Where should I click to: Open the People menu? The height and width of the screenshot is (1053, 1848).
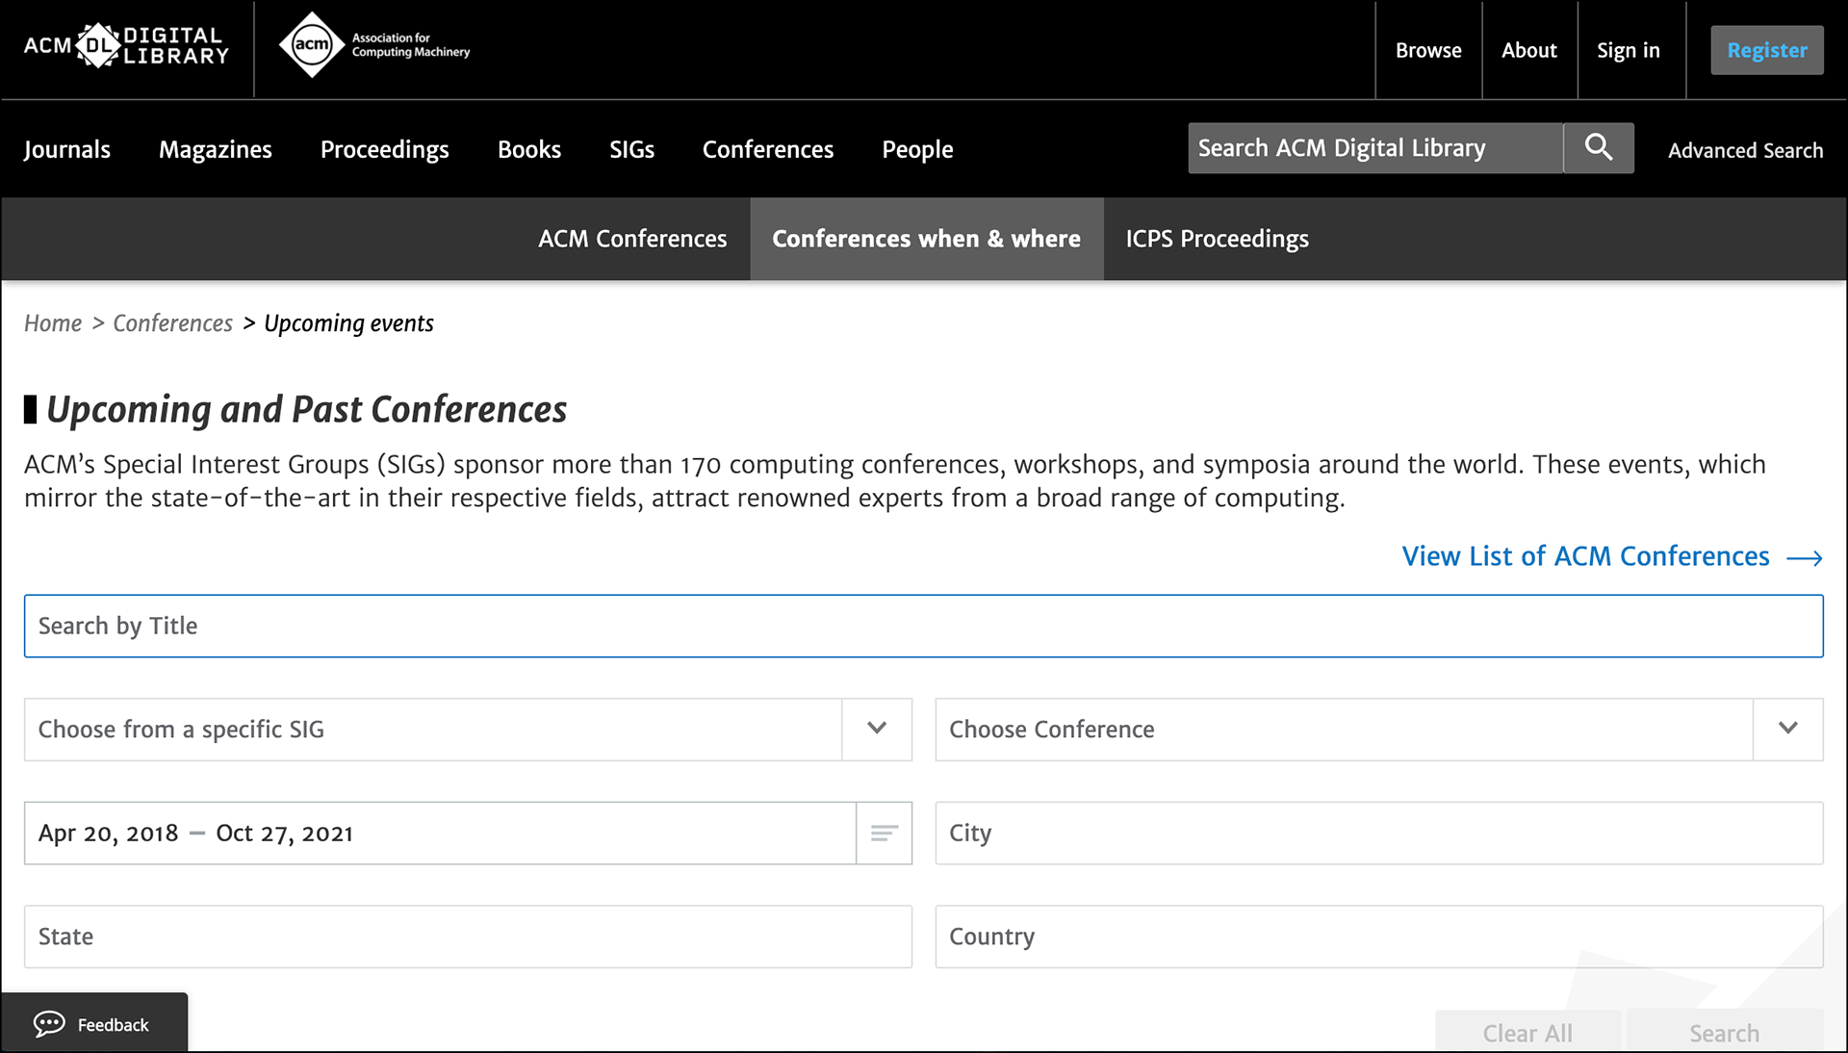click(x=917, y=149)
